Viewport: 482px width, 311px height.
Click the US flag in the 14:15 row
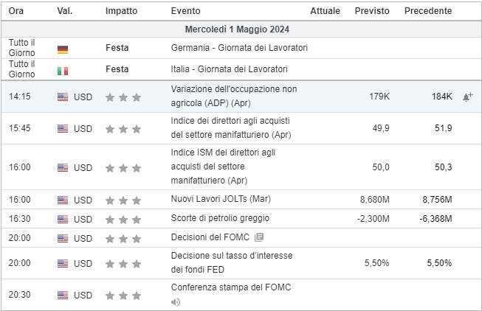point(63,97)
